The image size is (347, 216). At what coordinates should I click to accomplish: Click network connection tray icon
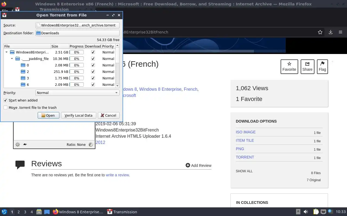(x=323, y=212)
